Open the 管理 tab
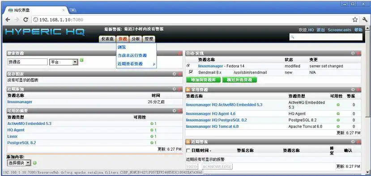371x176 pixels. 149,39
